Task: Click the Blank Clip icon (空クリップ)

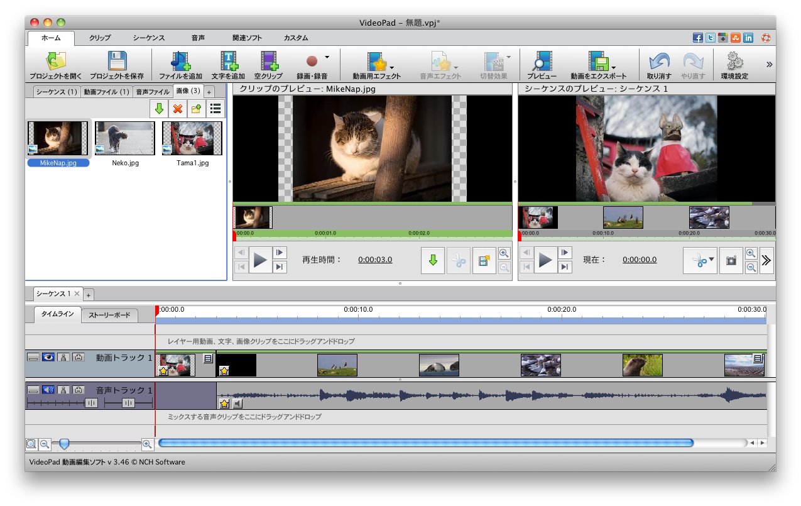Action: click(x=268, y=62)
